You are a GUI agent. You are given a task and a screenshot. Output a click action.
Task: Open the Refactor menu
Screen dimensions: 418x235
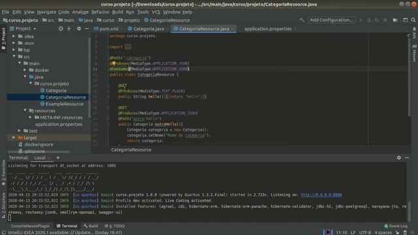pyautogui.click(x=101, y=12)
